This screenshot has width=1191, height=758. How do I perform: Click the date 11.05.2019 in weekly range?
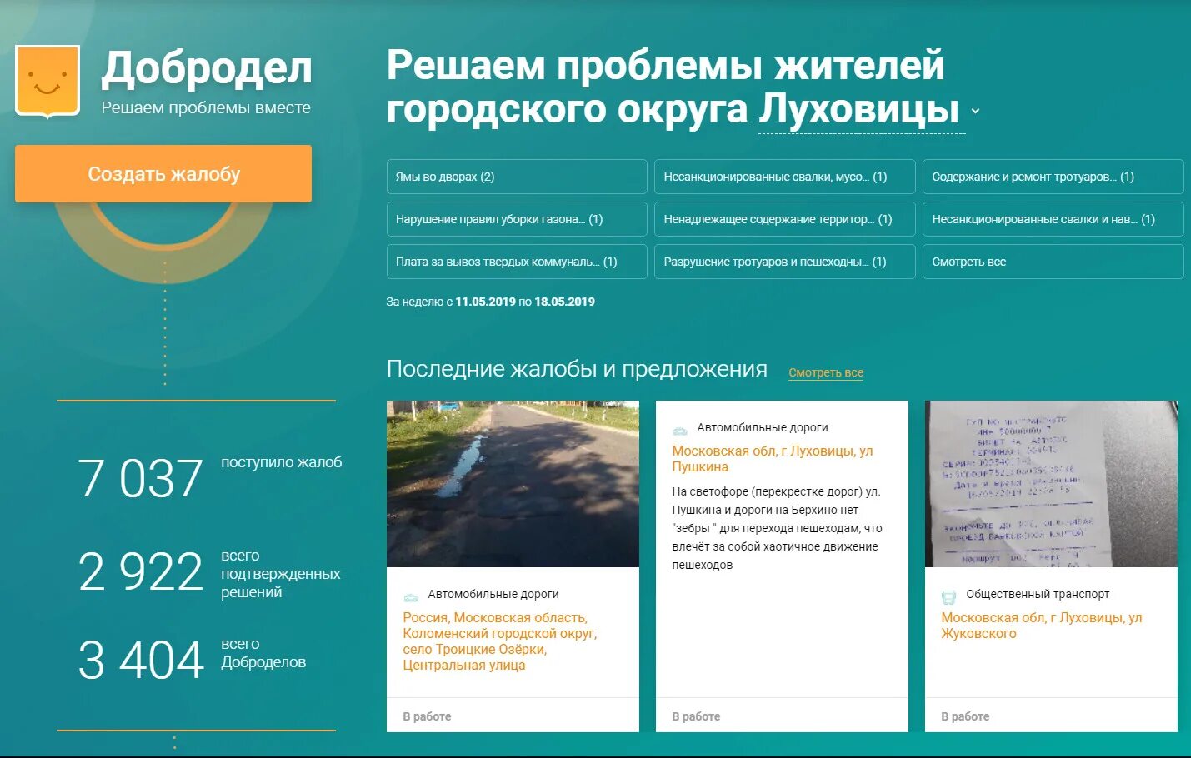pyautogui.click(x=485, y=302)
